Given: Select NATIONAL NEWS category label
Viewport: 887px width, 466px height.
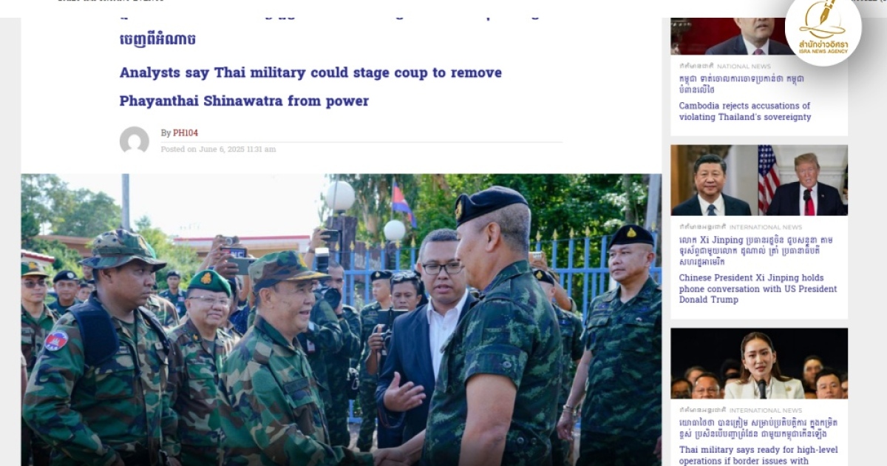Looking at the screenshot, I should (x=744, y=66).
